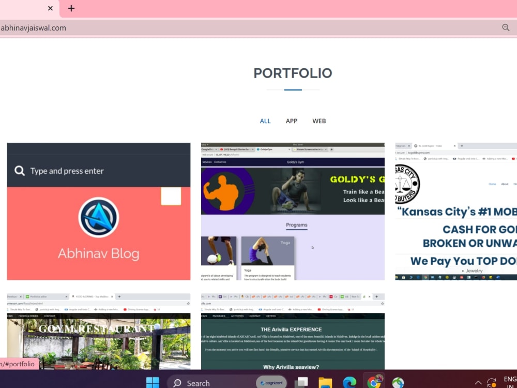Open the Goldy's Gym portfolio thumbnail

tap(293, 212)
